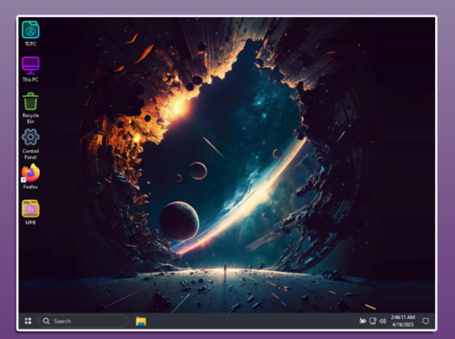Click the small shortcut arrow on the Firefox icon
The image size is (455, 339).
click(24, 180)
